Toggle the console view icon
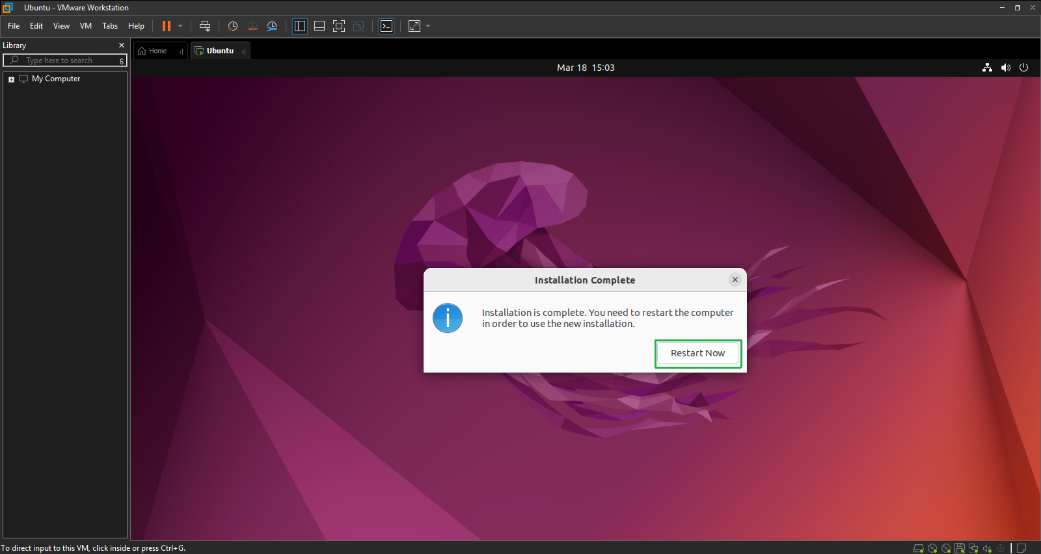This screenshot has width=1041, height=554. (386, 26)
